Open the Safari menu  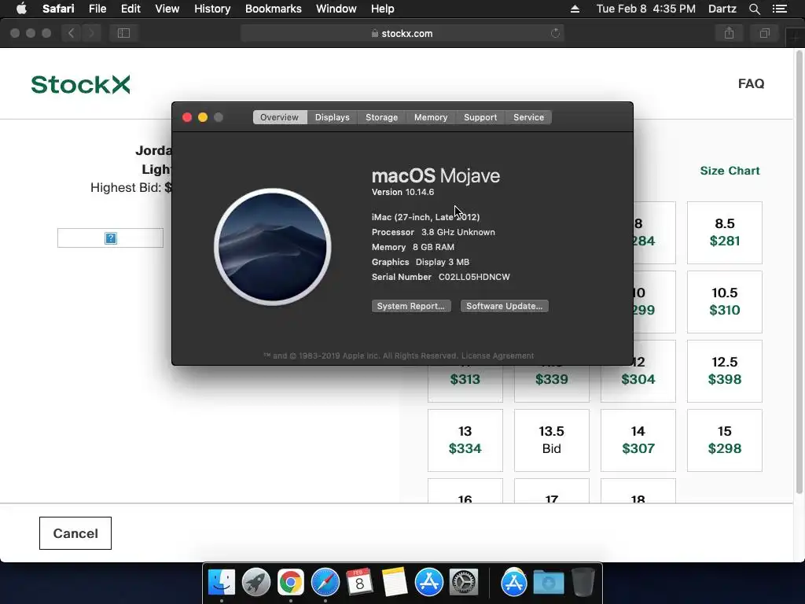58,9
